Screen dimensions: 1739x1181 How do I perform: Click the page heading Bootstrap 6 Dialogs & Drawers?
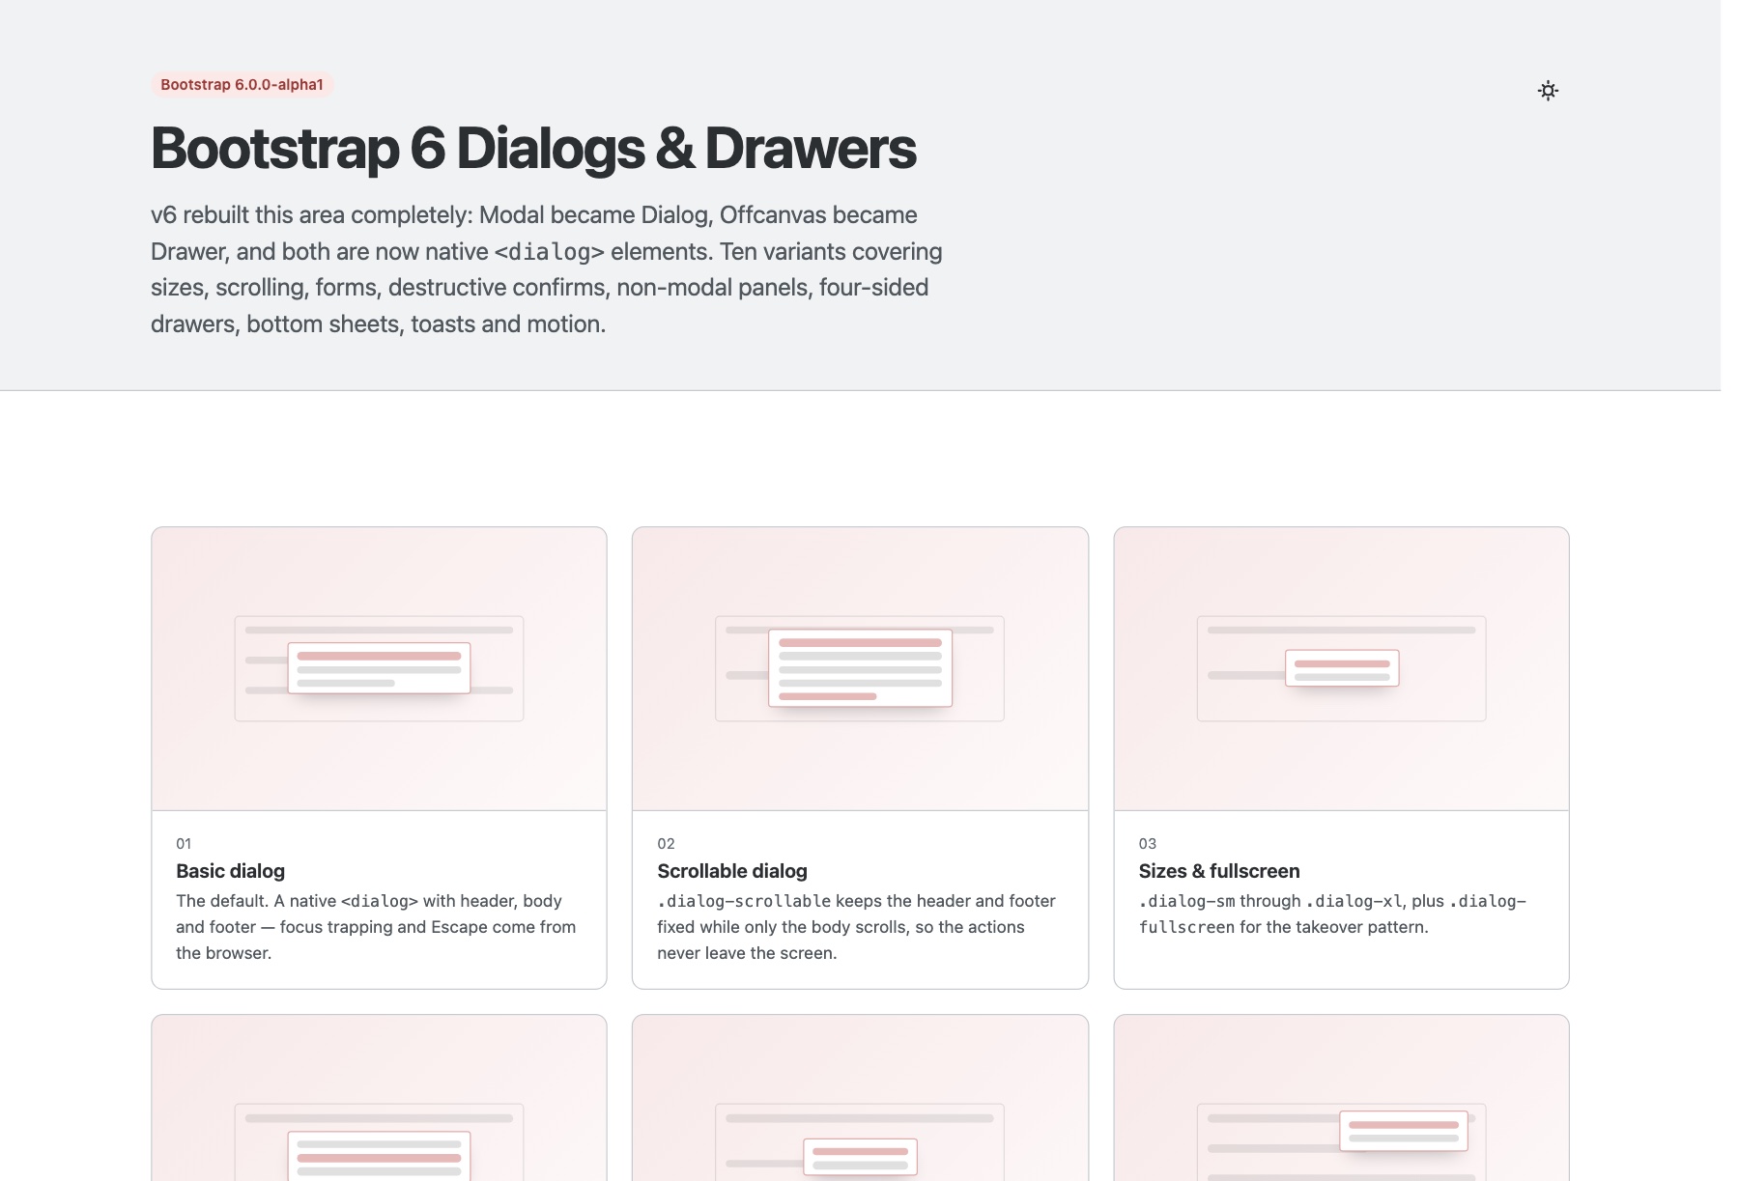(533, 149)
